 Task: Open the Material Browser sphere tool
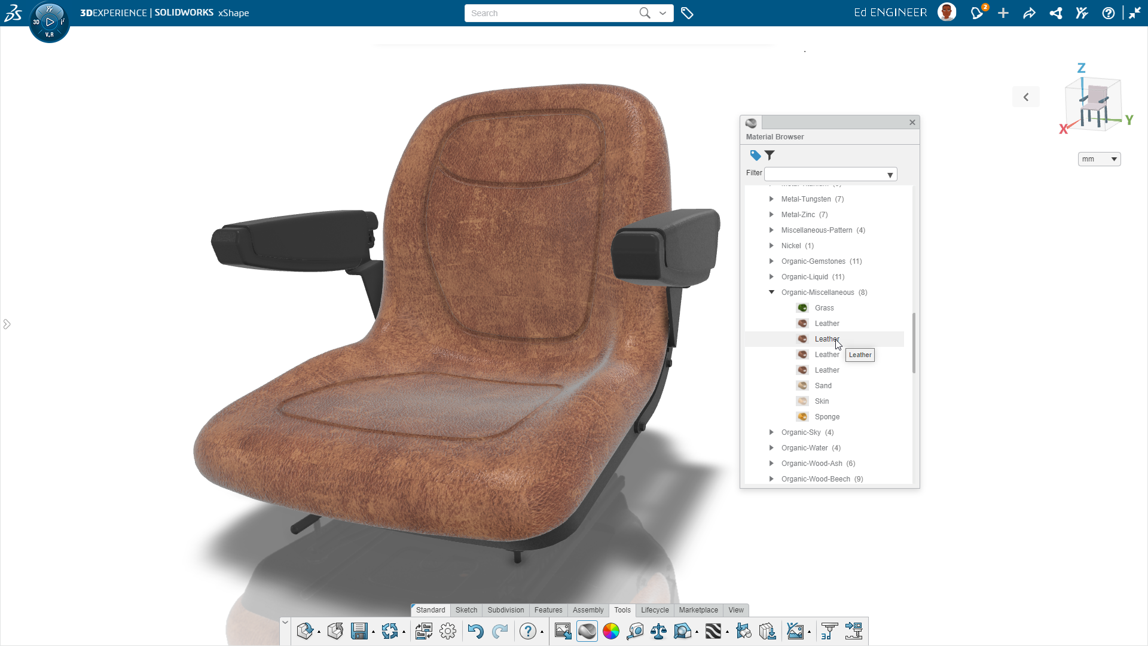pos(587,631)
